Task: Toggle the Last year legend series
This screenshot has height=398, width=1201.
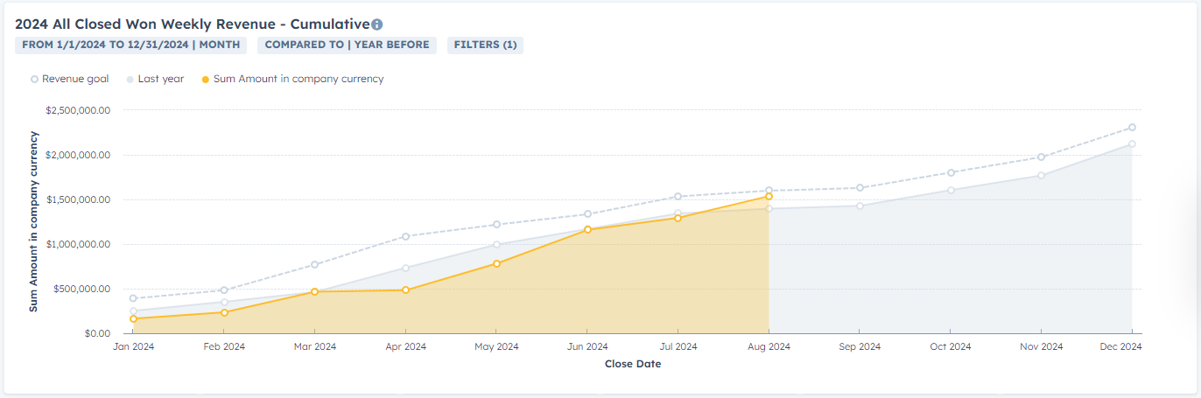Action: pyautogui.click(x=155, y=79)
